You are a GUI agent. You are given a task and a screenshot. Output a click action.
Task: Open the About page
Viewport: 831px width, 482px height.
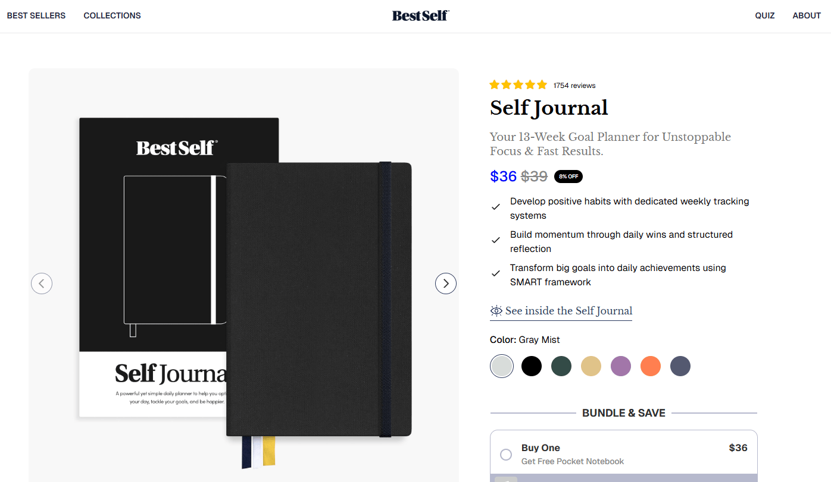tap(807, 15)
